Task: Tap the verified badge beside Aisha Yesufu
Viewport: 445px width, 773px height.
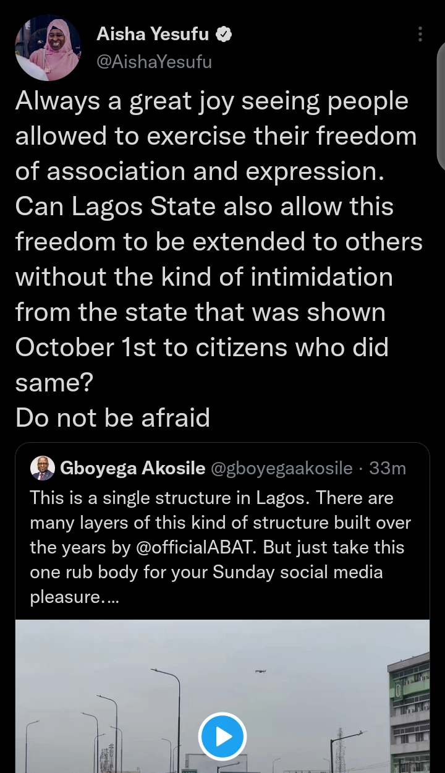Action: pos(224,35)
